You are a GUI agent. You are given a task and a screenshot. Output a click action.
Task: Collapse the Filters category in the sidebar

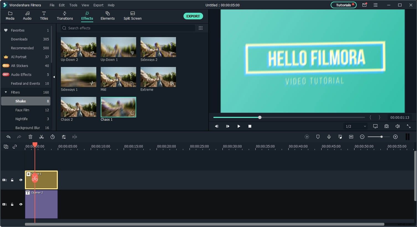pos(5,92)
